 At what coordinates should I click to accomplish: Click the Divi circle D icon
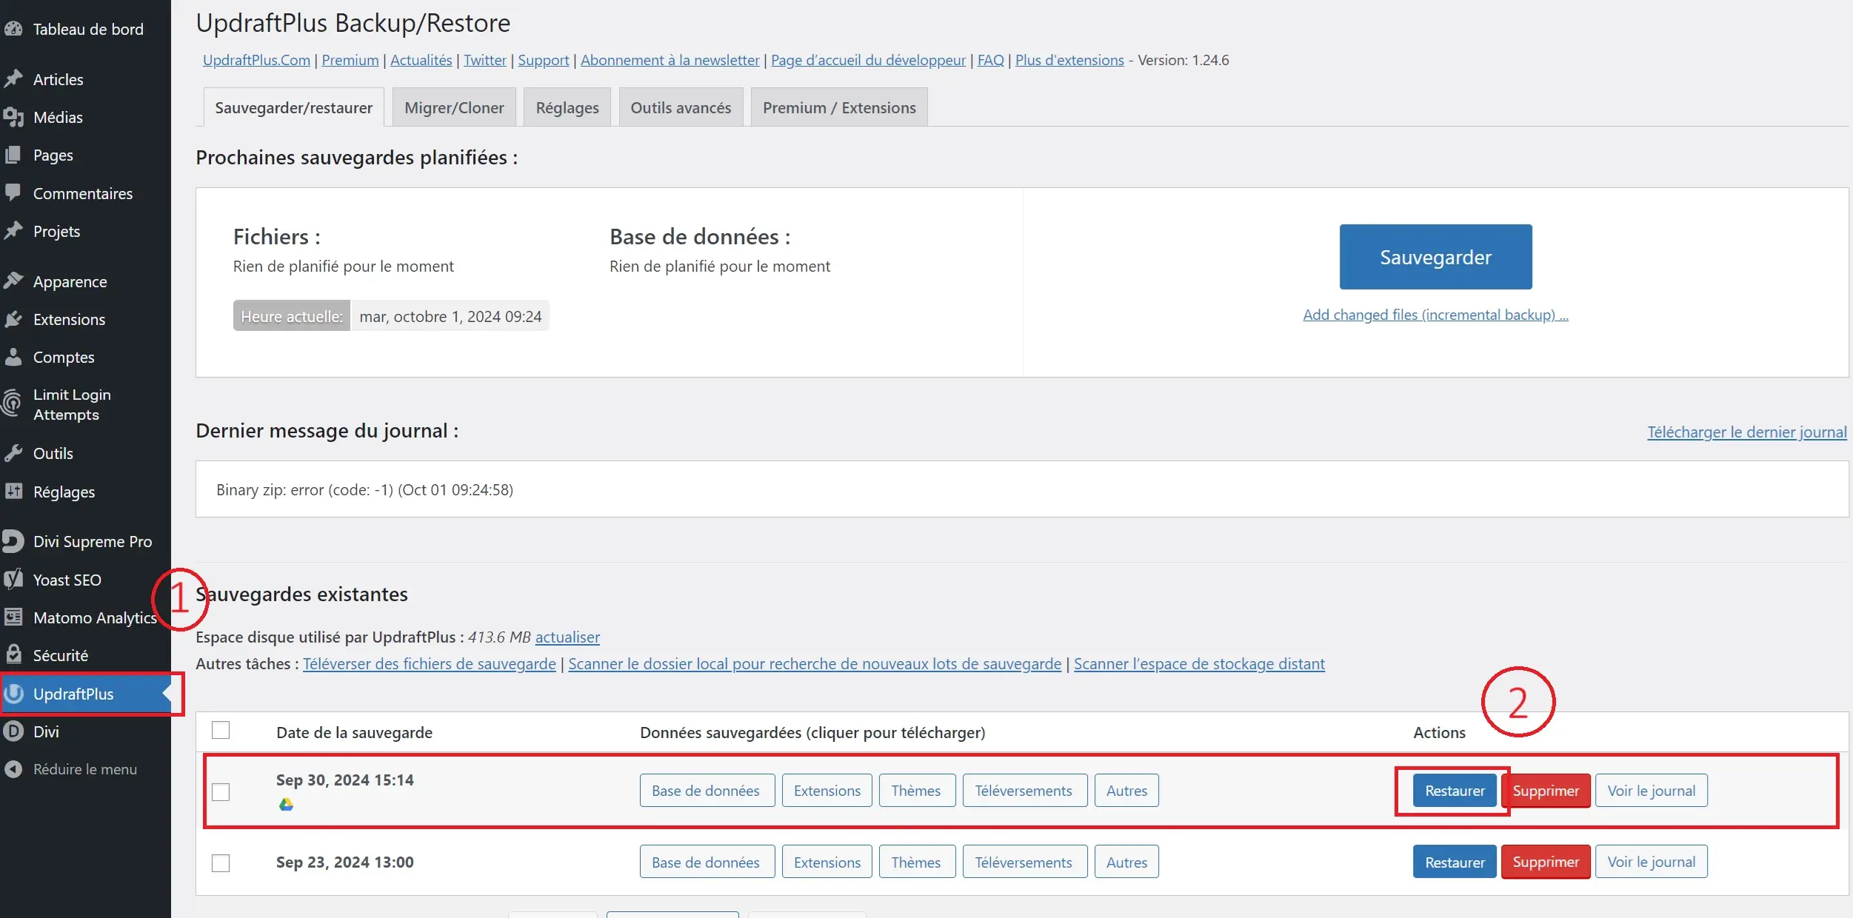(x=13, y=731)
